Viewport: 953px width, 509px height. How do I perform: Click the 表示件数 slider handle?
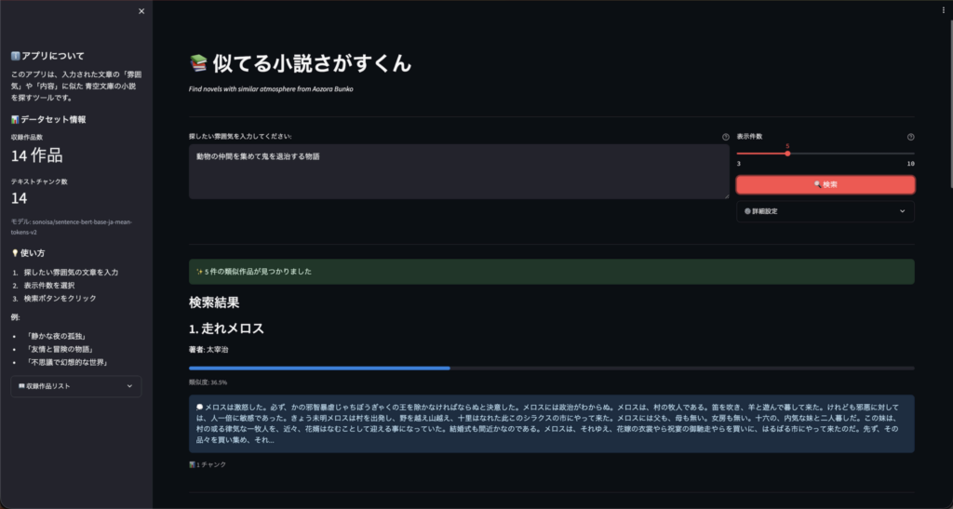click(x=787, y=154)
